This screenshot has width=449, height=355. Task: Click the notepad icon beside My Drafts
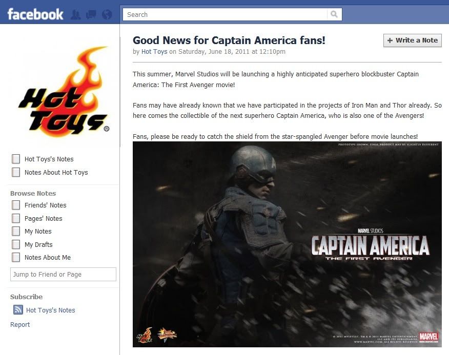(16, 244)
